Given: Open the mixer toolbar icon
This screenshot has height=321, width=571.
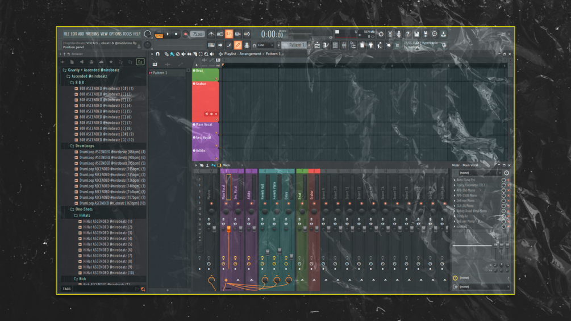Looking at the screenshot, I should click(x=344, y=45).
